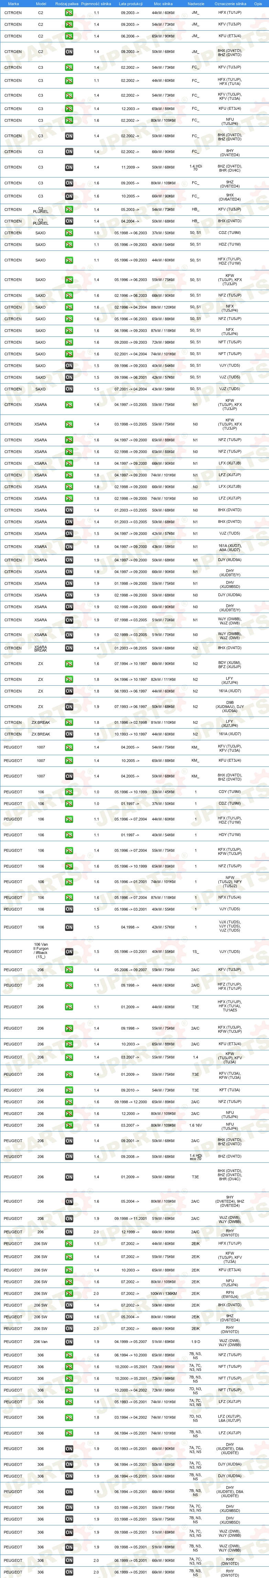The height and width of the screenshot is (1578, 269).
Task: Click the 12.2003 -> production date
Action: [130, 109]
